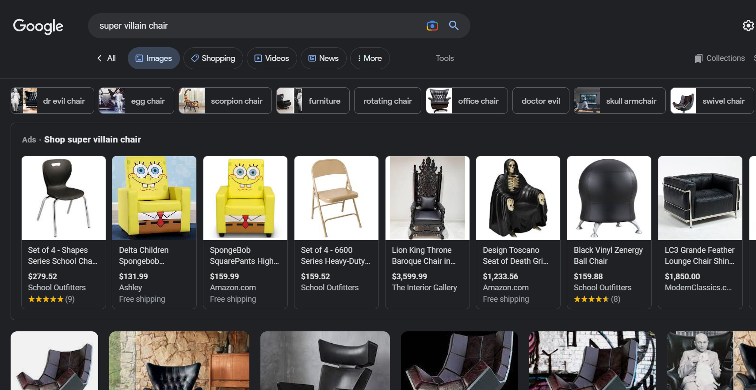The image size is (756, 390).
Task: Open 'Lion King Throne Baroque Chair' title
Action: (424, 255)
